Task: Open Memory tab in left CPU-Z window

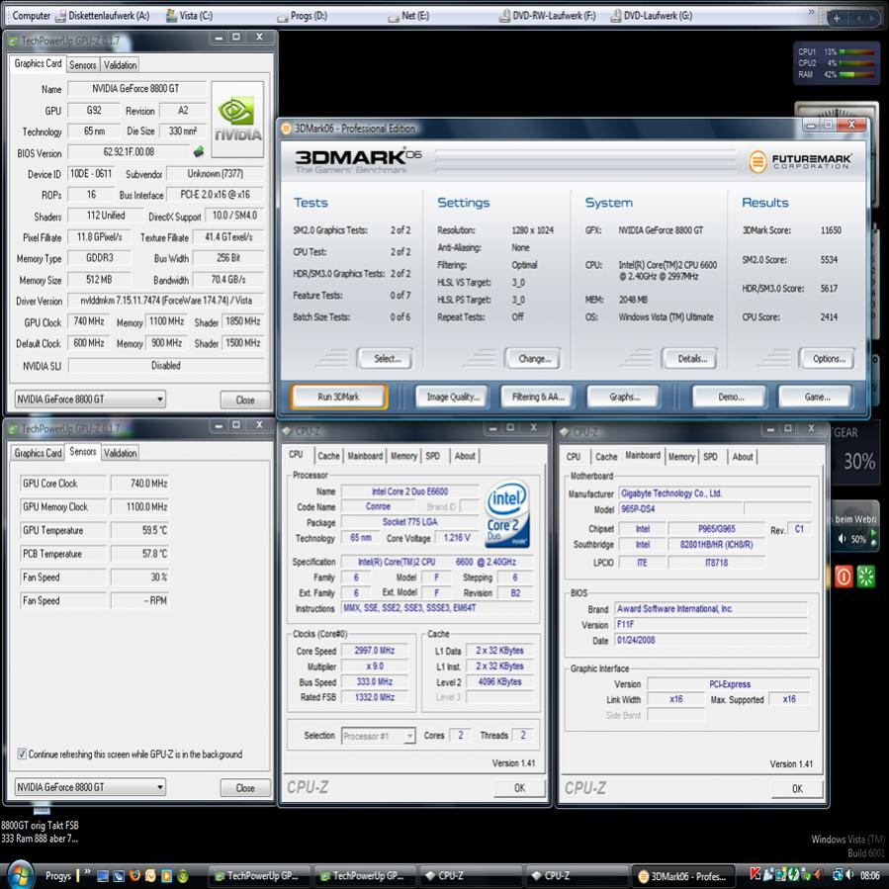Action: pyautogui.click(x=403, y=456)
